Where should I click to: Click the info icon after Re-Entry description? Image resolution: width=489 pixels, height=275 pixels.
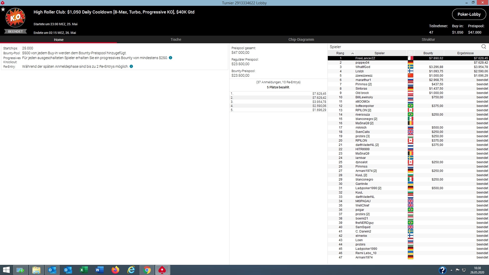tap(131, 66)
